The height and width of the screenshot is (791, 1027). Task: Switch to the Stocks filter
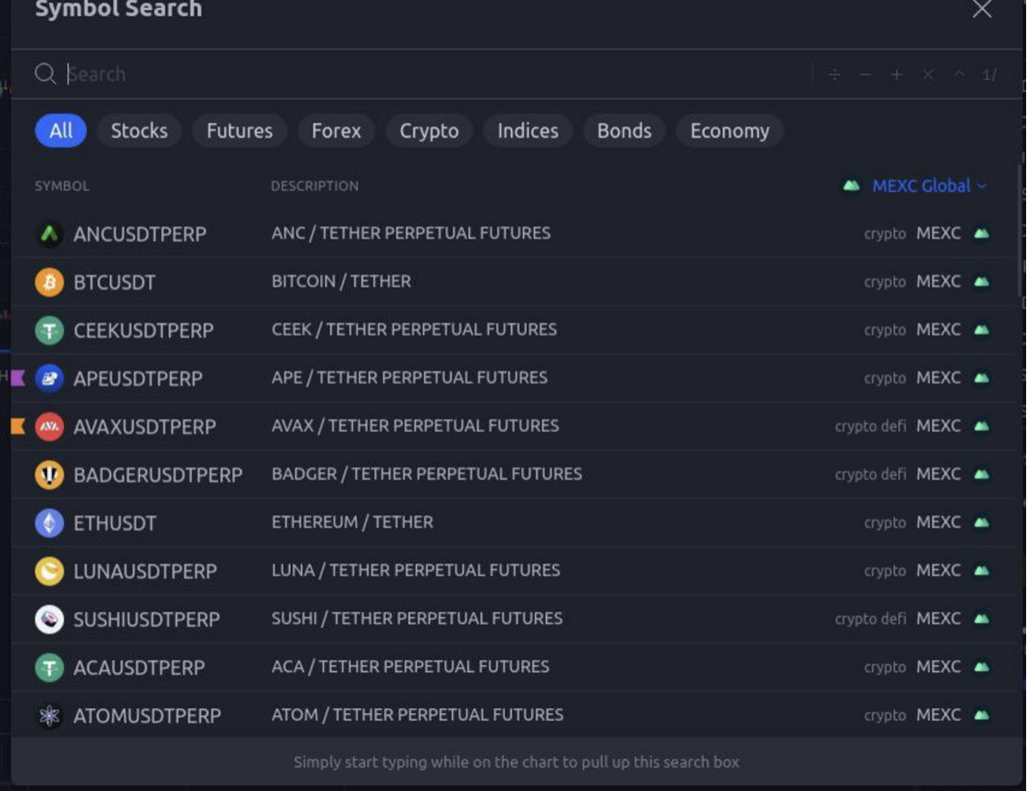tap(139, 130)
